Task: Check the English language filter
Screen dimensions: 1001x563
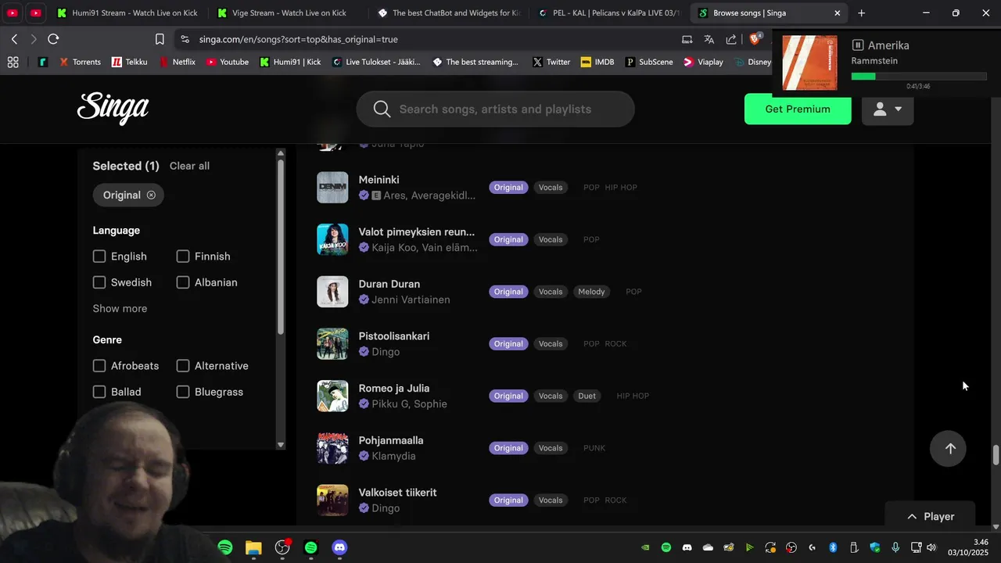Action: 99,256
